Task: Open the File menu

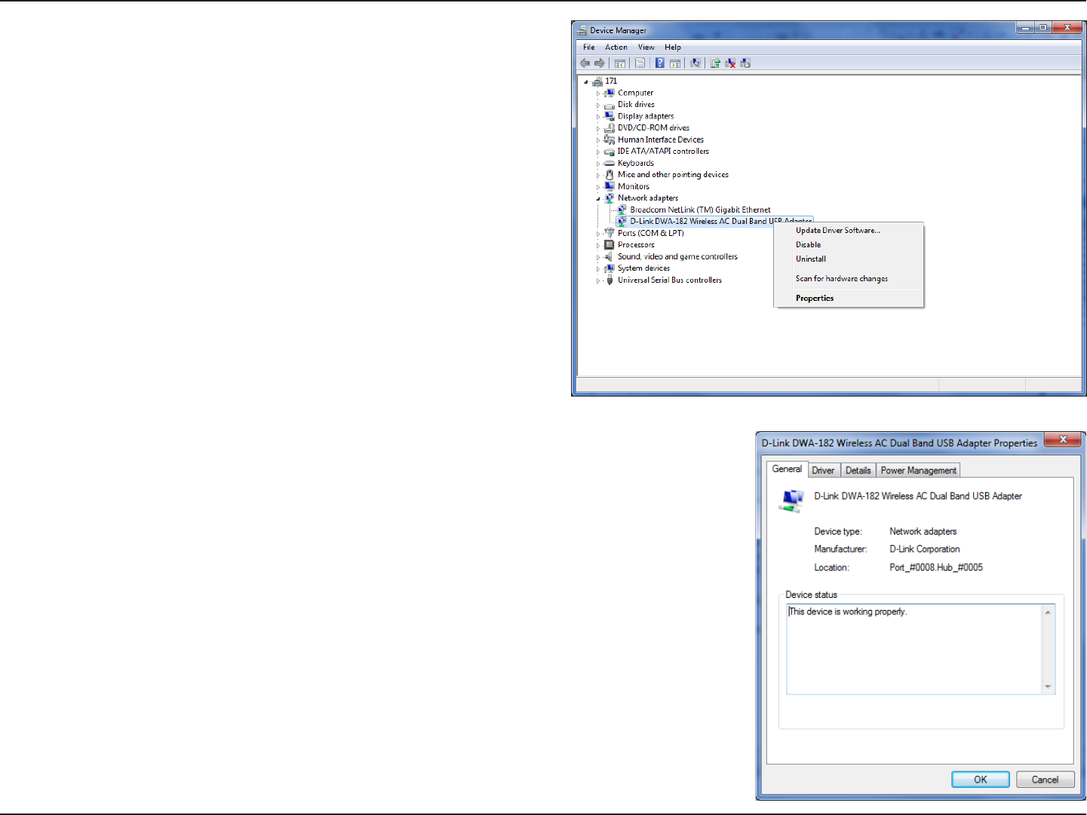Action: (x=589, y=47)
